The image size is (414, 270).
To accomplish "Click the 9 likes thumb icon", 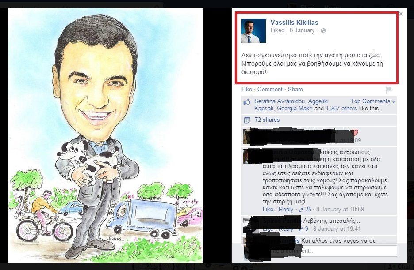I will tap(301, 229).
